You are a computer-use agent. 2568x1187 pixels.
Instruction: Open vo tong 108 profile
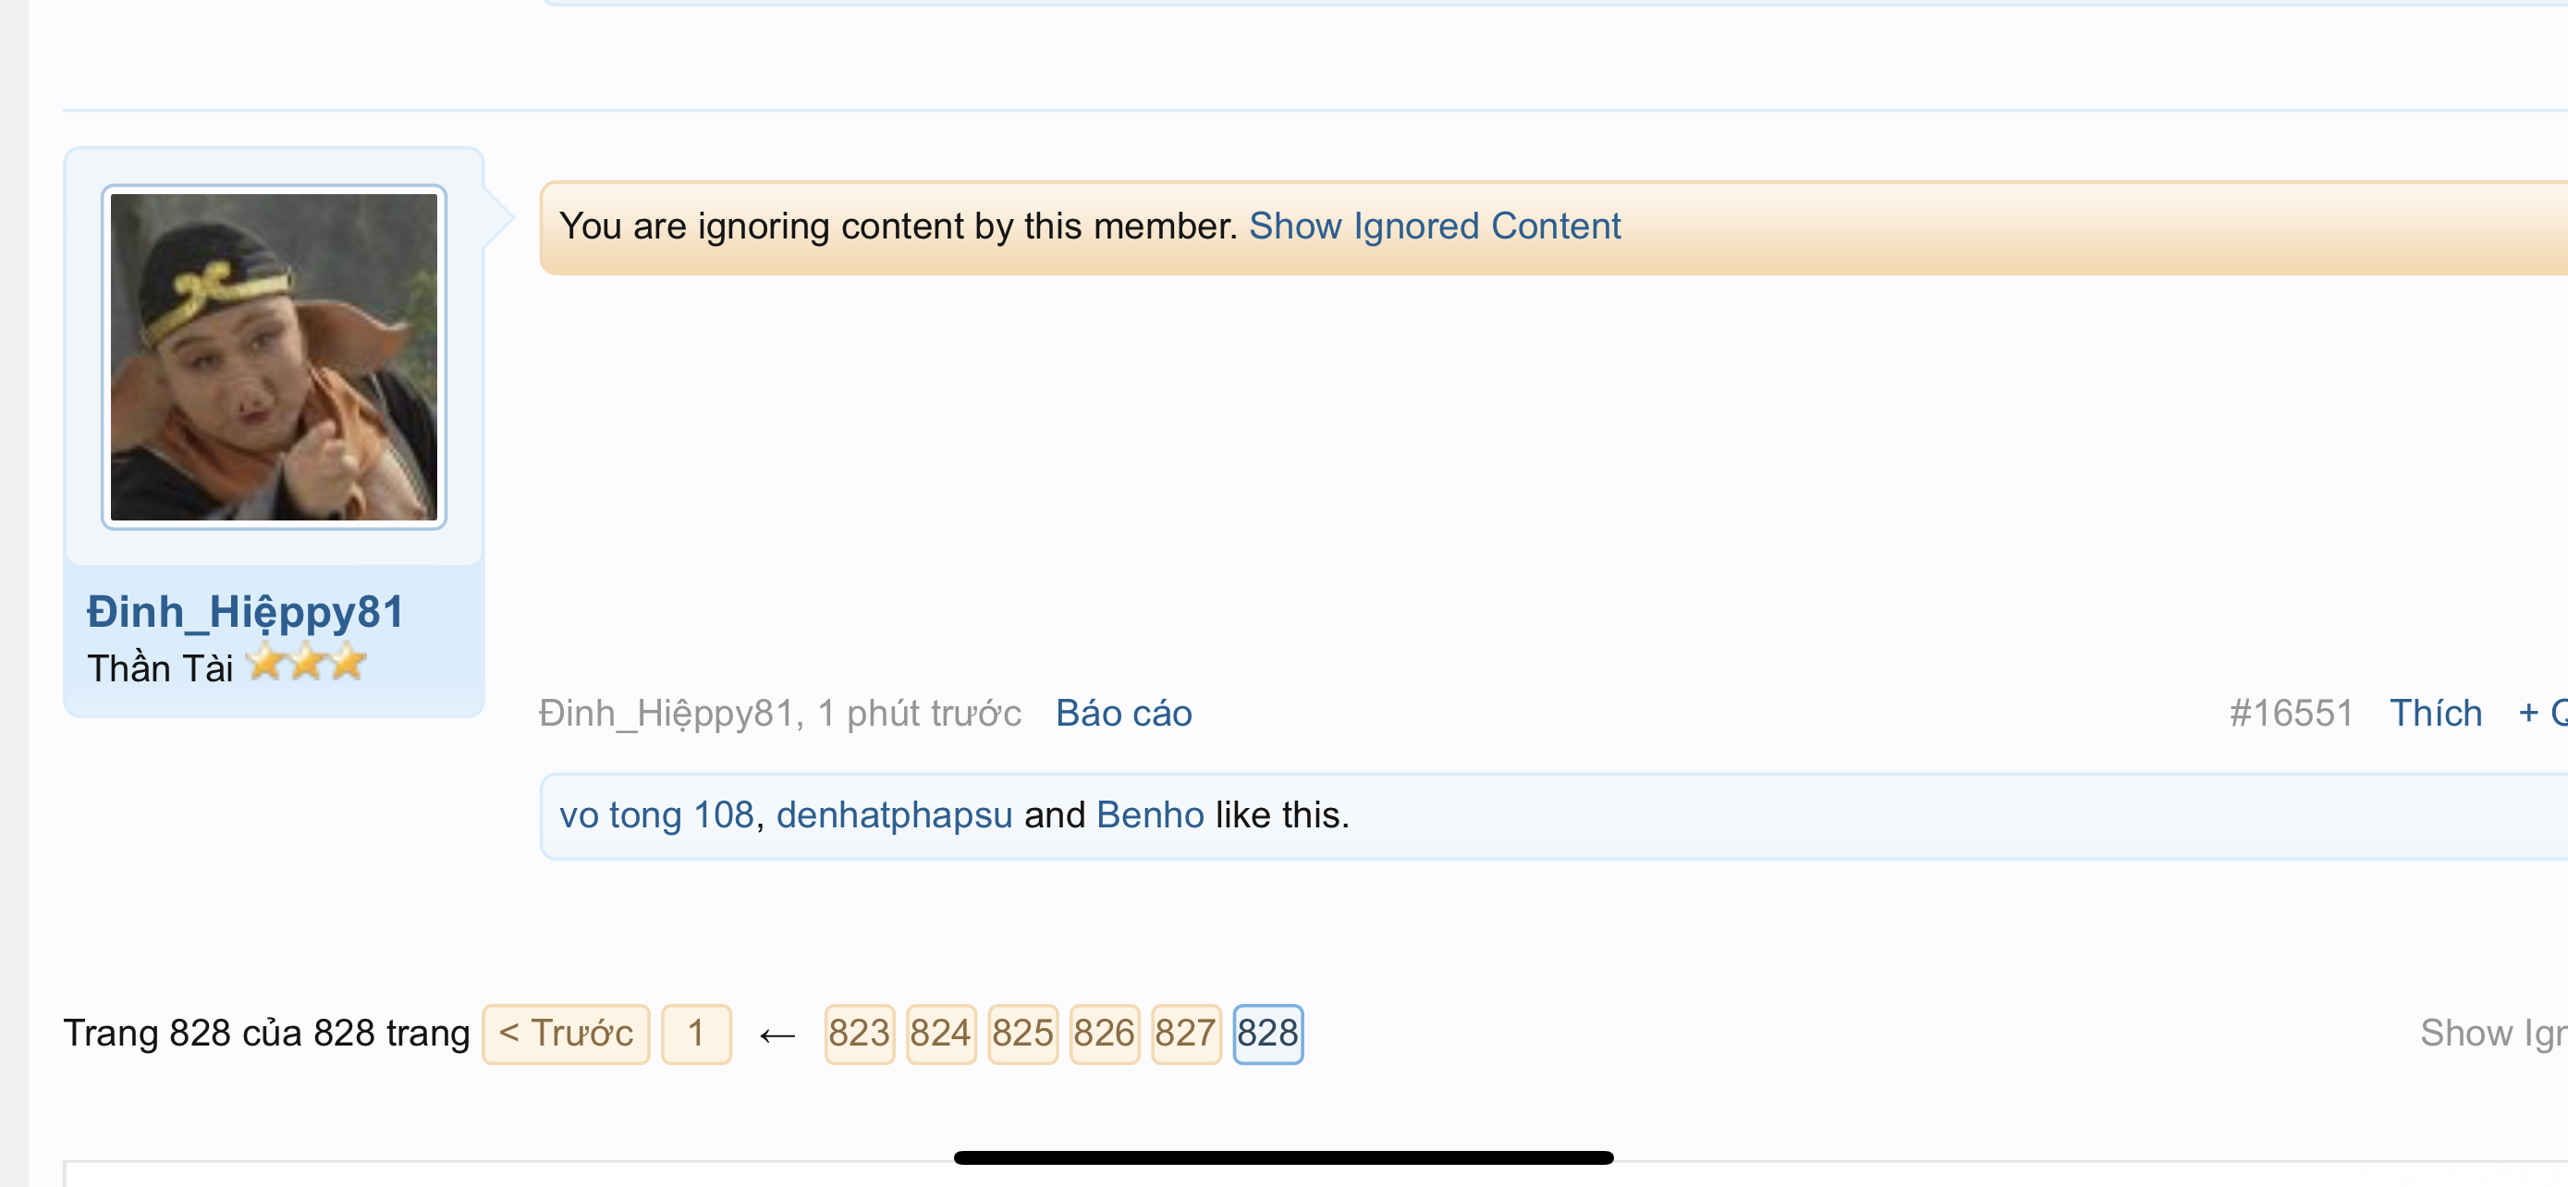tap(656, 815)
